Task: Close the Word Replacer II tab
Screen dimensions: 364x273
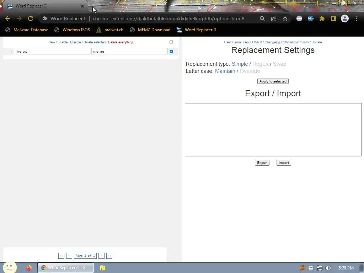Action: click(x=82, y=6)
